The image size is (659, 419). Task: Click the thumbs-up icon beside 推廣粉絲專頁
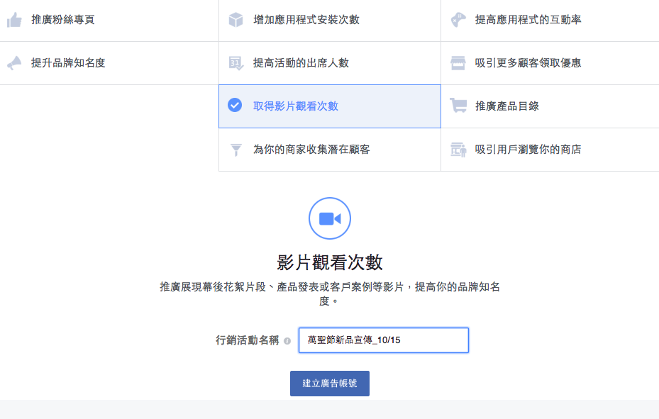point(13,19)
